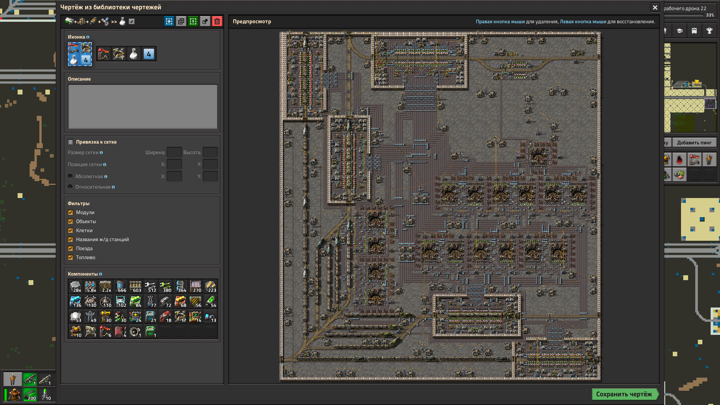Click the export to string icon
Image resolution: width=720 pixels, height=405 pixels.
tap(205, 21)
